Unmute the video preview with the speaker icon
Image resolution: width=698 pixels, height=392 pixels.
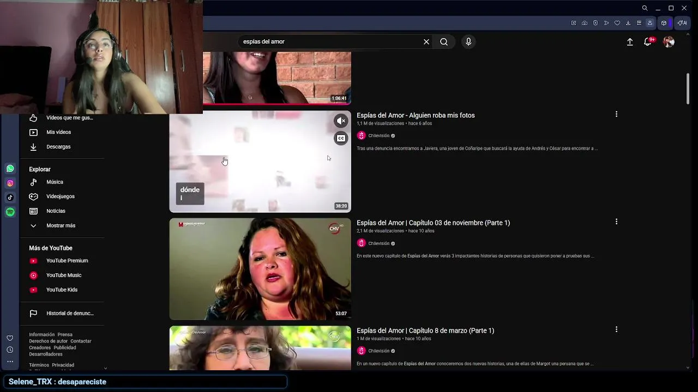click(341, 121)
